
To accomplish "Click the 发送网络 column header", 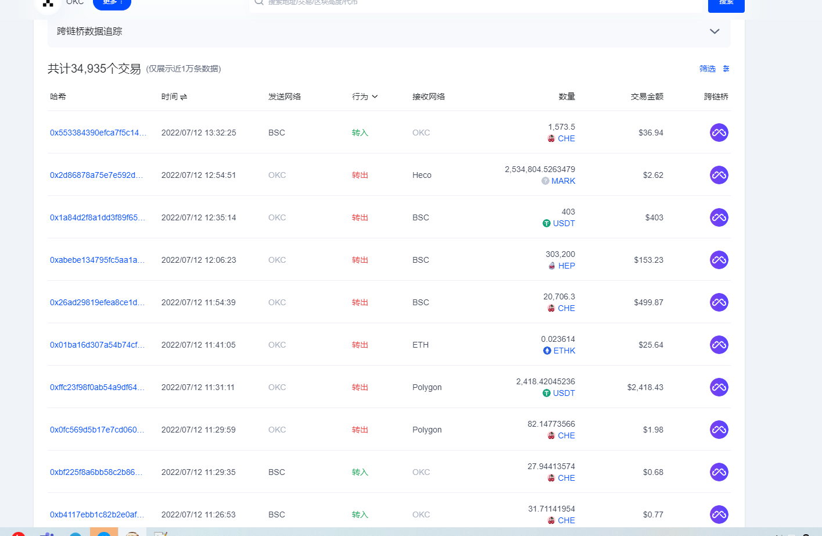I will pos(285,97).
